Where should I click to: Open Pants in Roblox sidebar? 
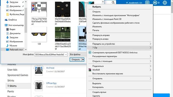(x=11, y=91)
